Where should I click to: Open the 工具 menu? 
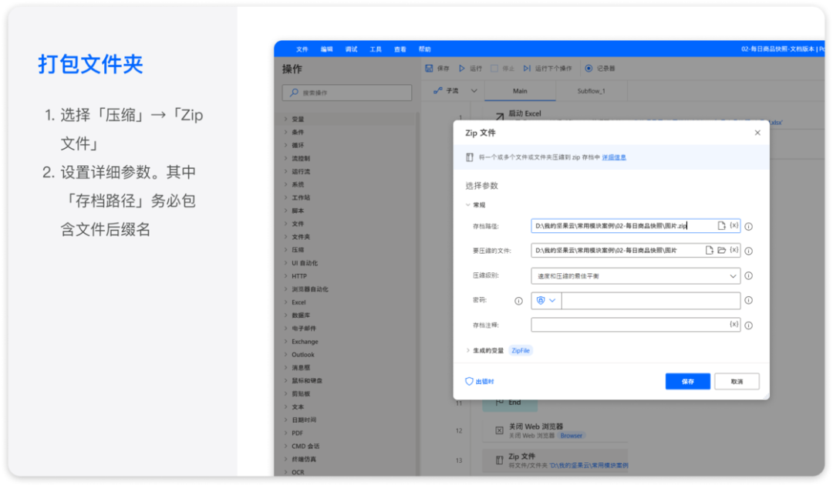point(376,49)
